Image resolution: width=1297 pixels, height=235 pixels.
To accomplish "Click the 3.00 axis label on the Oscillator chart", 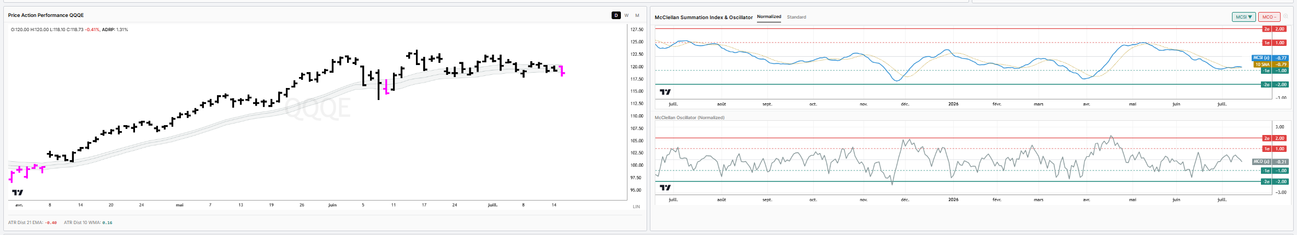I will tap(1280, 127).
